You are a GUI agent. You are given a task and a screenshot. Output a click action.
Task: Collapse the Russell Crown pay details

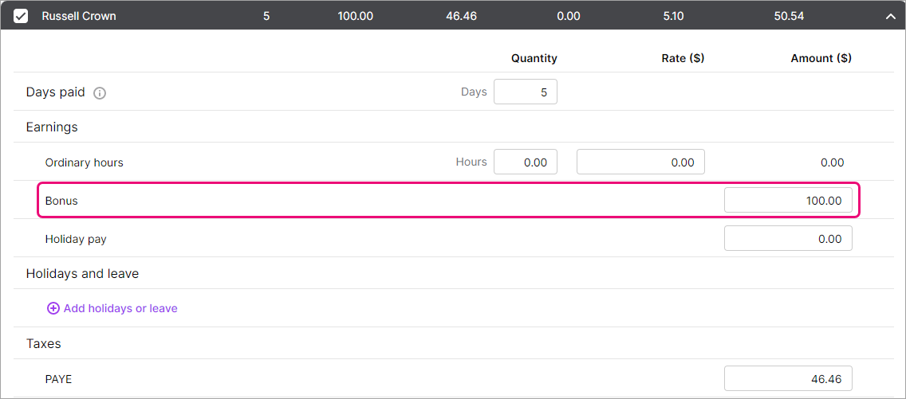890,16
